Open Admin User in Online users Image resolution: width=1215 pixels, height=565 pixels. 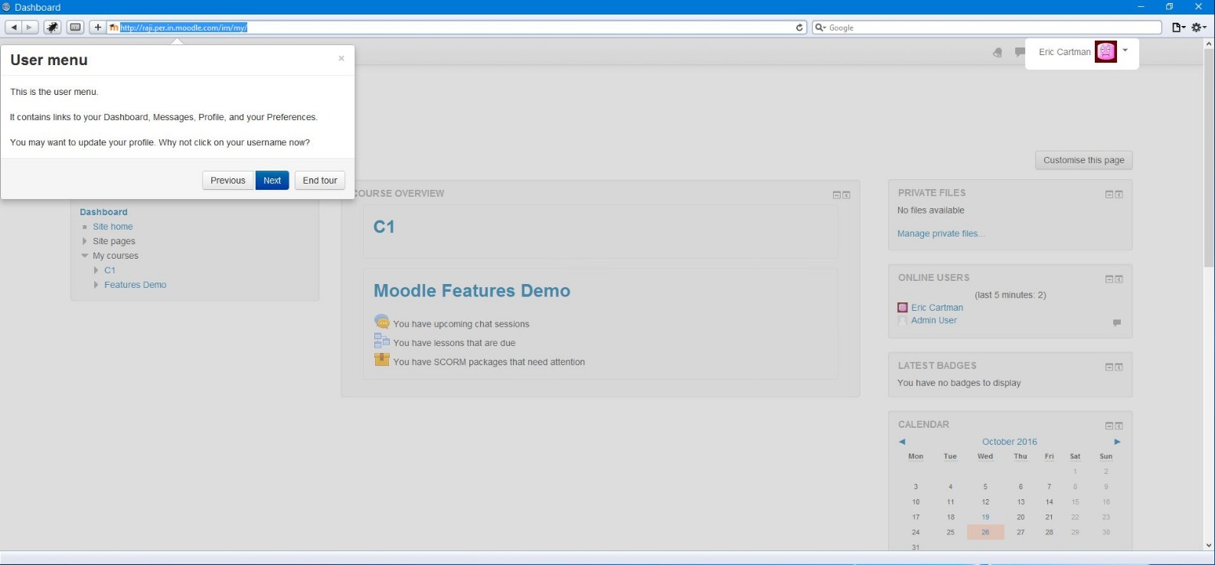coord(934,321)
